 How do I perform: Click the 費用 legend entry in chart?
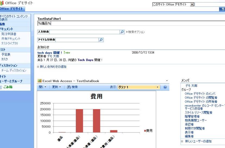148,131
